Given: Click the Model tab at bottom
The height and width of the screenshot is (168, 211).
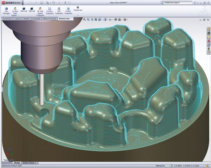Looking at the screenshot, I should 17,163.
